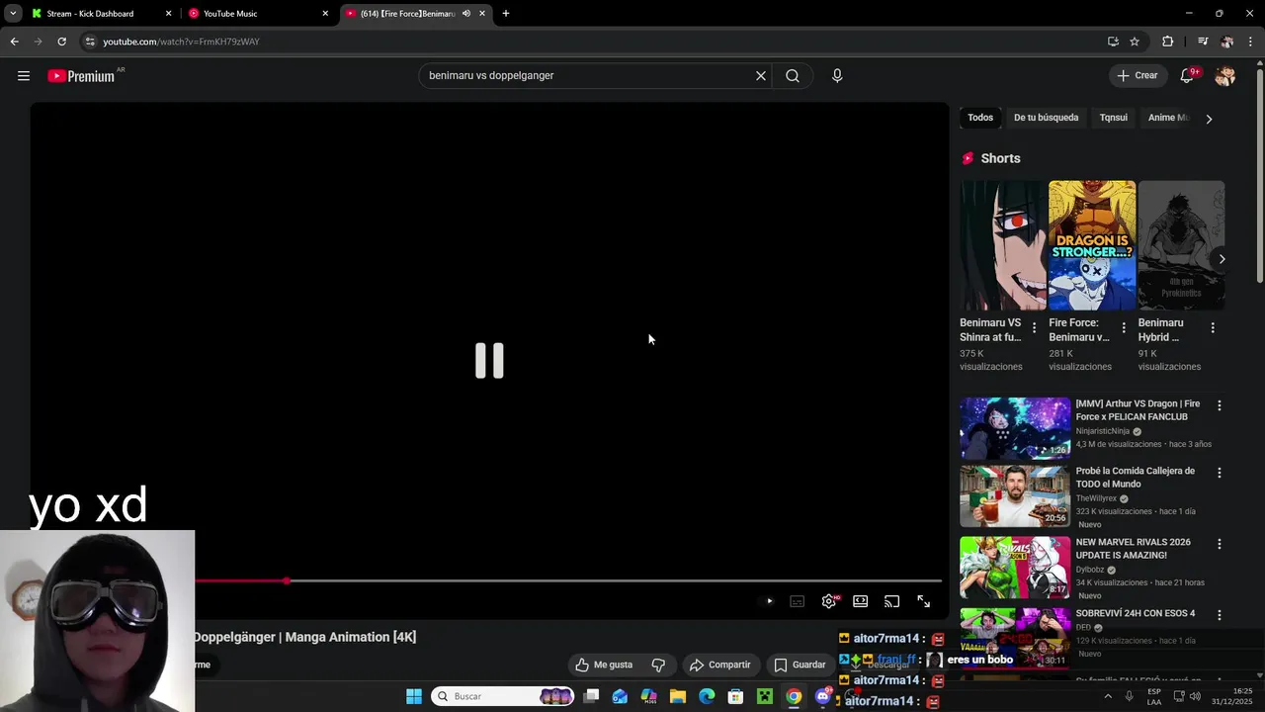Open Dragon Is Stronger short thumbnail
Viewport: 1265px width, 712px height.
coord(1092,245)
